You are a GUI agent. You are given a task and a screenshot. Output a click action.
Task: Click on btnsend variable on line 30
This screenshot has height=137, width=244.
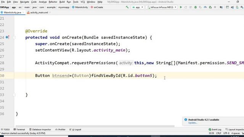click(x=61, y=75)
